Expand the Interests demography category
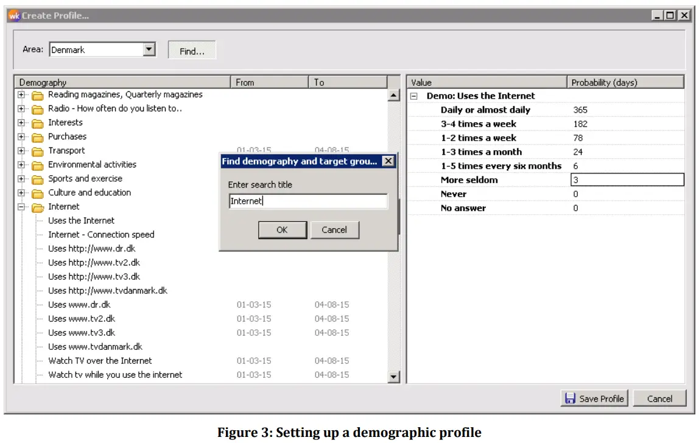699x443 pixels. tap(22, 122)
